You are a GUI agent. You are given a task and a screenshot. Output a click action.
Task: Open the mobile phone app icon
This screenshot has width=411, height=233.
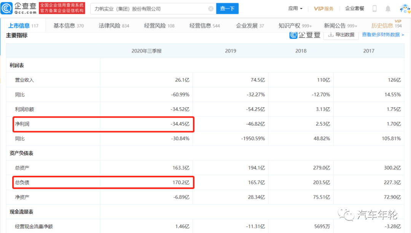tap(374, 9)
